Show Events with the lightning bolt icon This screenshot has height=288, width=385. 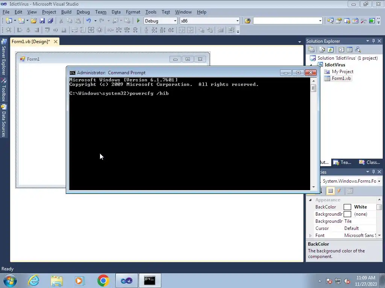pyautogui.click(x=339, y=191)
